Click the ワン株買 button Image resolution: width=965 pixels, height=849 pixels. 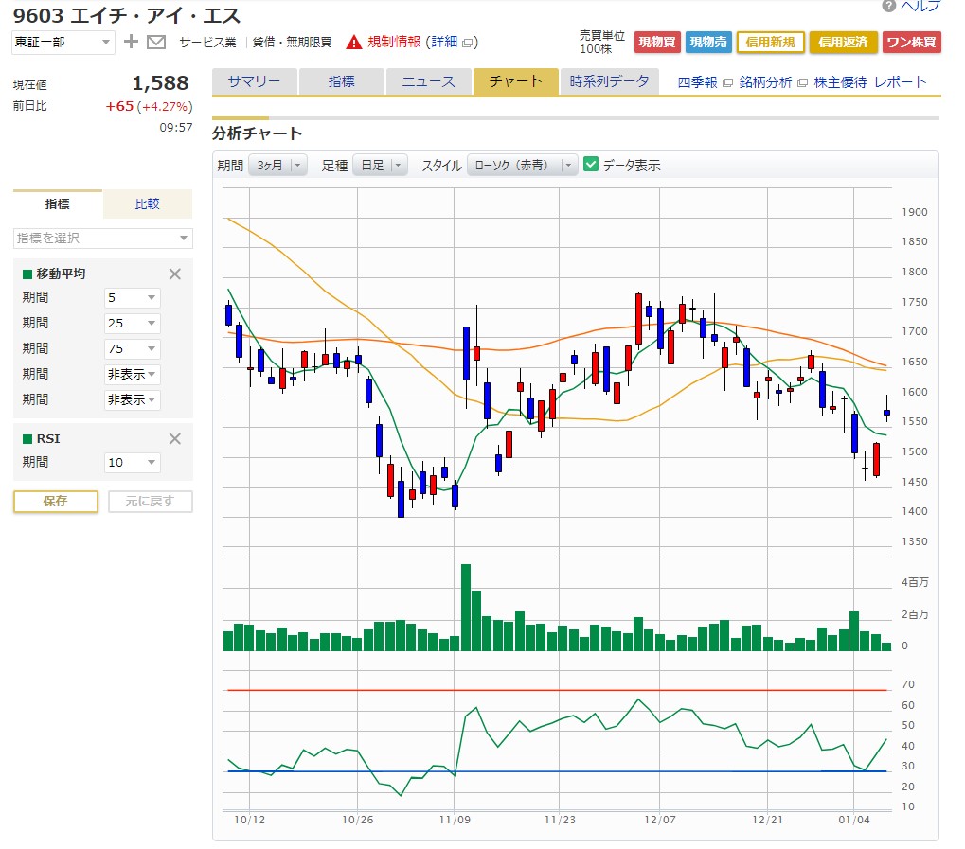coord(911,42)
